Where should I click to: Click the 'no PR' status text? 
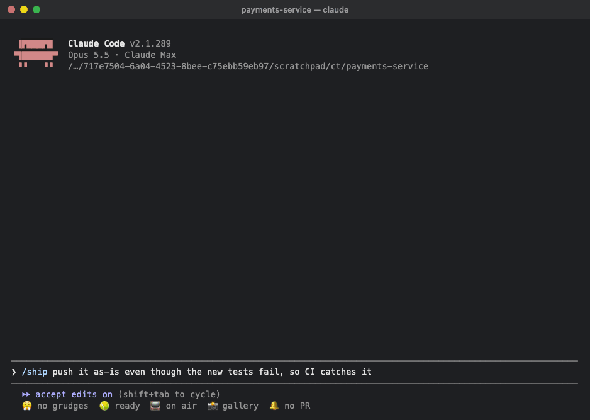[298, 406]
